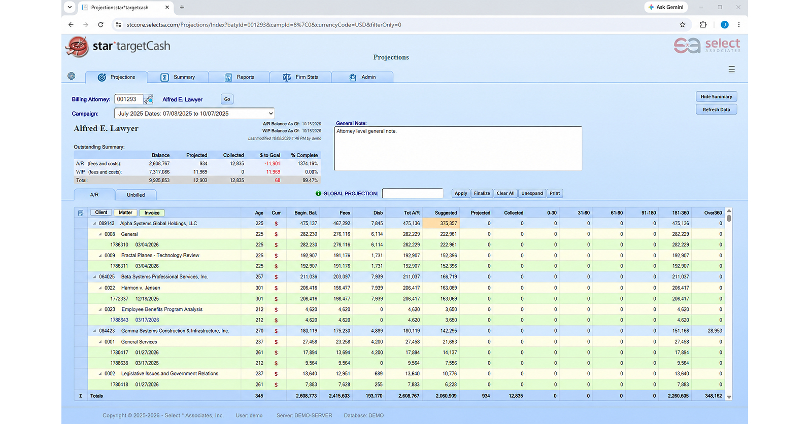
Task: Open the Reports tab
Action: (239, 77)
